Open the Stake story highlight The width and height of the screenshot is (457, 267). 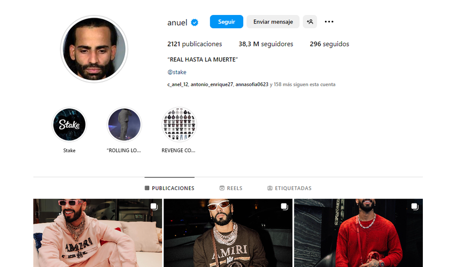coord(69,124)
